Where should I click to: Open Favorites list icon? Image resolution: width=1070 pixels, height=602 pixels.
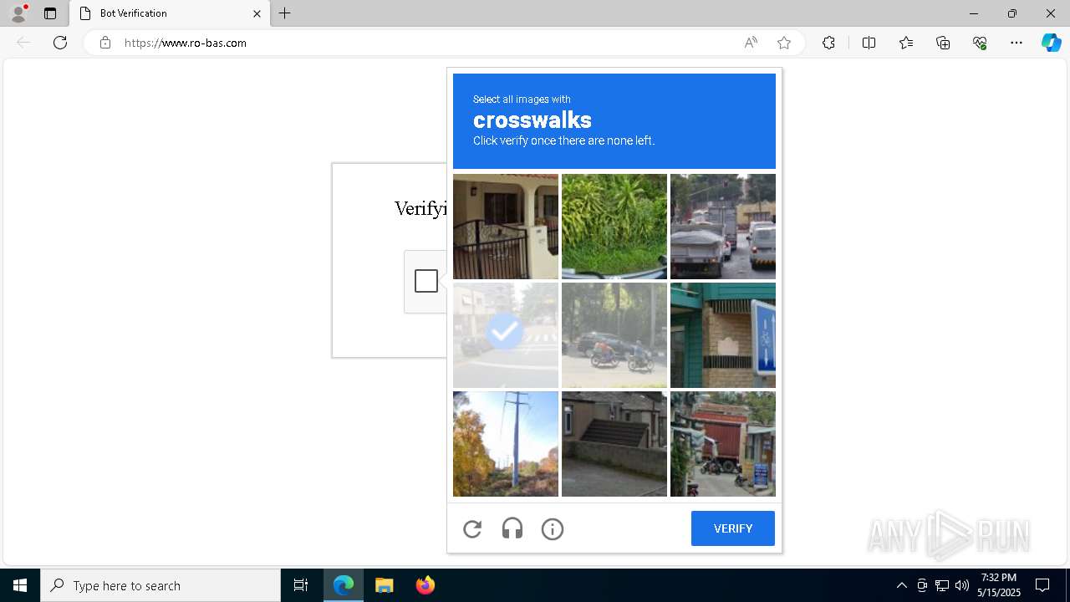[906, 43]
